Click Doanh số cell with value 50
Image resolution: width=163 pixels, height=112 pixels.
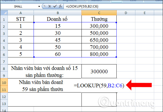click(58, 47)
